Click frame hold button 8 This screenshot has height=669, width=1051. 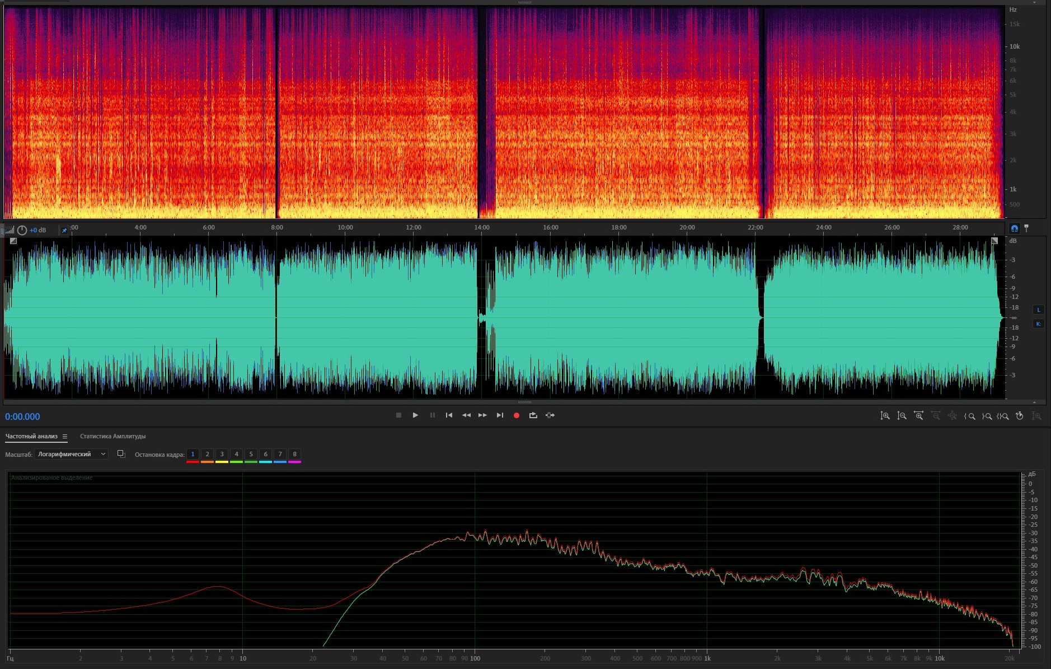pos(294,454)
